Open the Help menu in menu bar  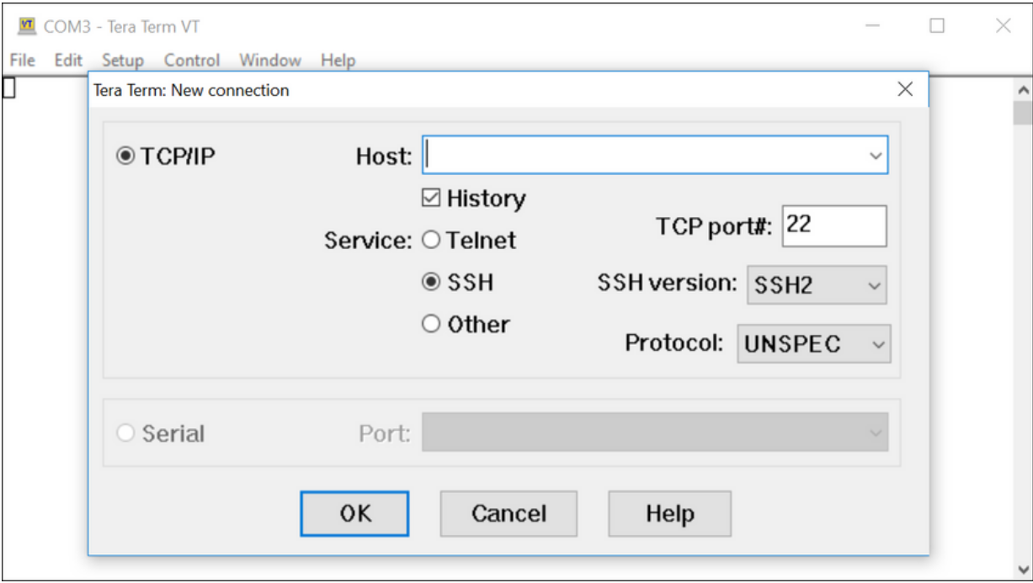(338, 61)
